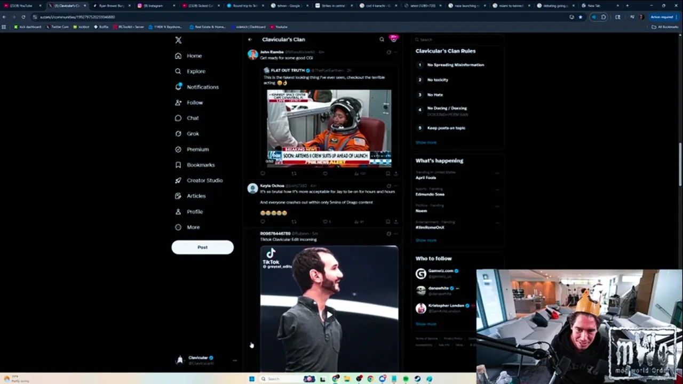Click Grok icon on John Rambo's post
The image size is (683, 384).
click(x=388, y=52)
